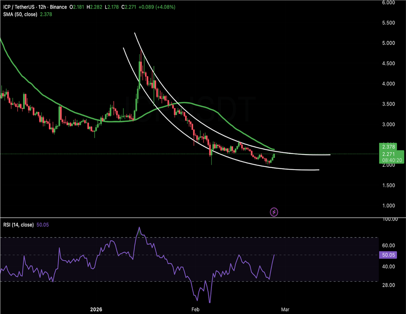406x314 pixels.
Task: Click the purple lightning bolt event icon
Action: (274, 212)
